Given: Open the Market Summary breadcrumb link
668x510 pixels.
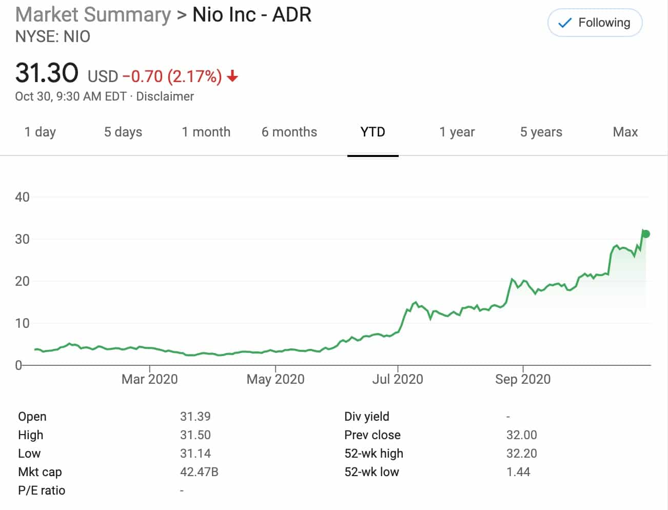Looking at the screenshot, I should point(93,15).
